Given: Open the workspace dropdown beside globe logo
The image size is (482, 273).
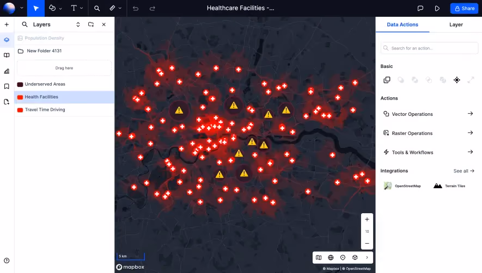Looking at the screenshot, I should pos(22,8).
